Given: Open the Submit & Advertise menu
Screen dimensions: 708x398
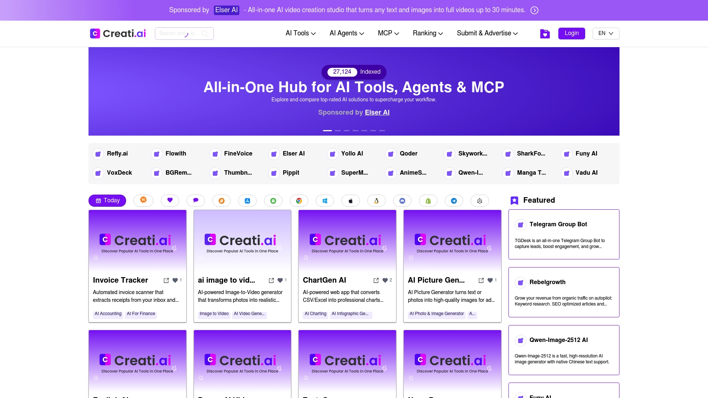Looking at the screenshot, I should tap(487, 33).
